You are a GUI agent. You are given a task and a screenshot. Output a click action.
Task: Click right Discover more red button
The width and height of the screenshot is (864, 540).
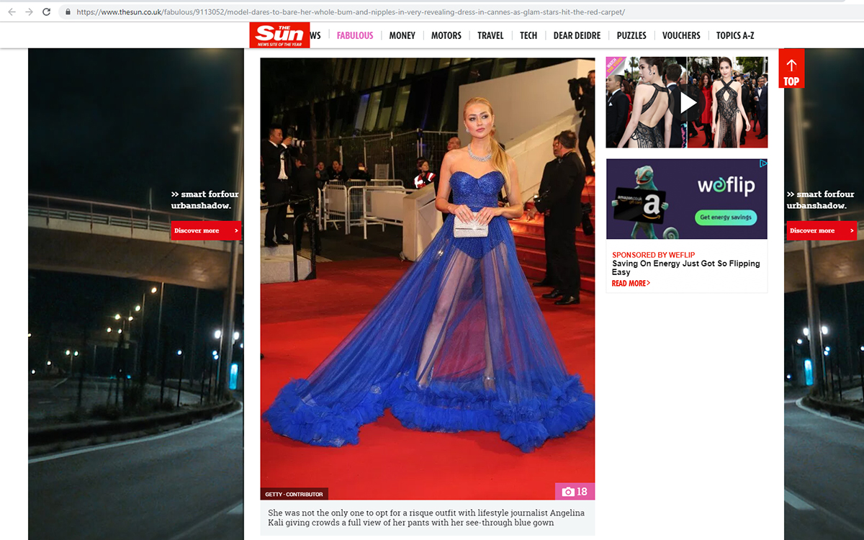[x=822, y=230]
